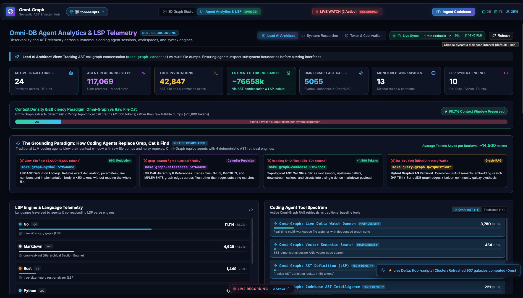Image resolution: width=523 pixels, height=298 pixels.
Task: Toggle the Live Sync green indicator
Action: point(394,36)
